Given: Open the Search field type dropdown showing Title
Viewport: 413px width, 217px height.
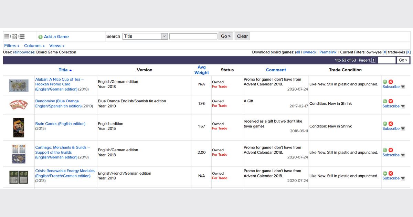Looking at the screenshot, I should coord(145,36).
